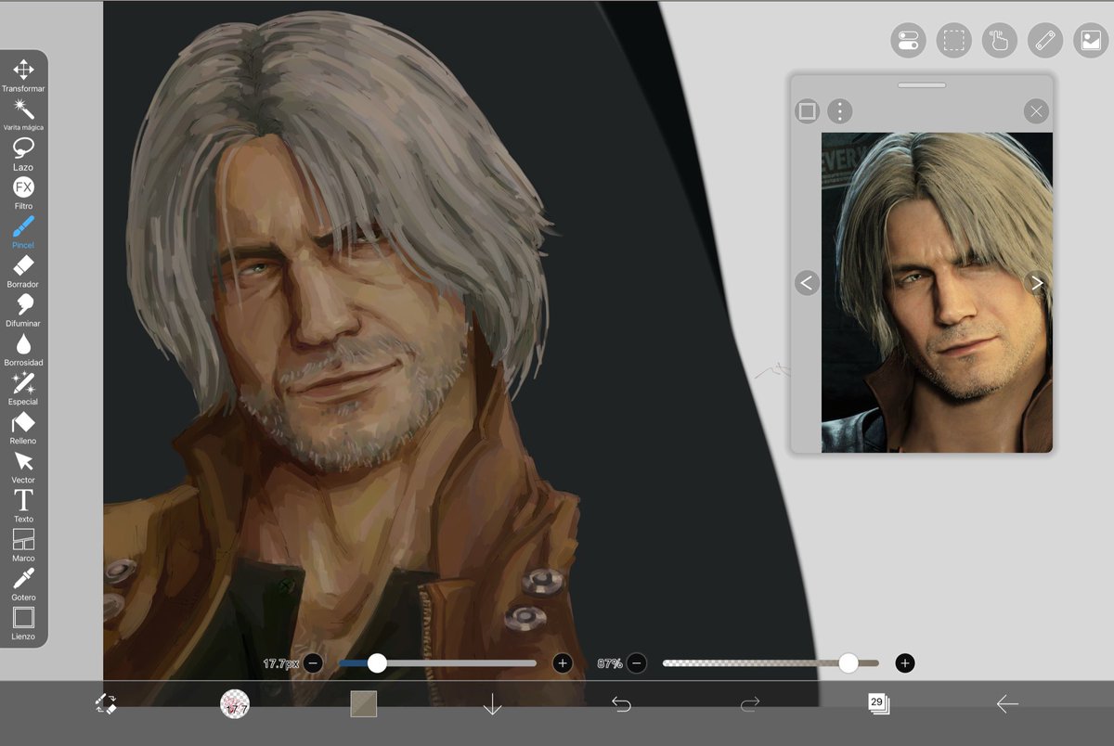
Task: Open the selection area dashed-square icon
Action: (953, 41)
